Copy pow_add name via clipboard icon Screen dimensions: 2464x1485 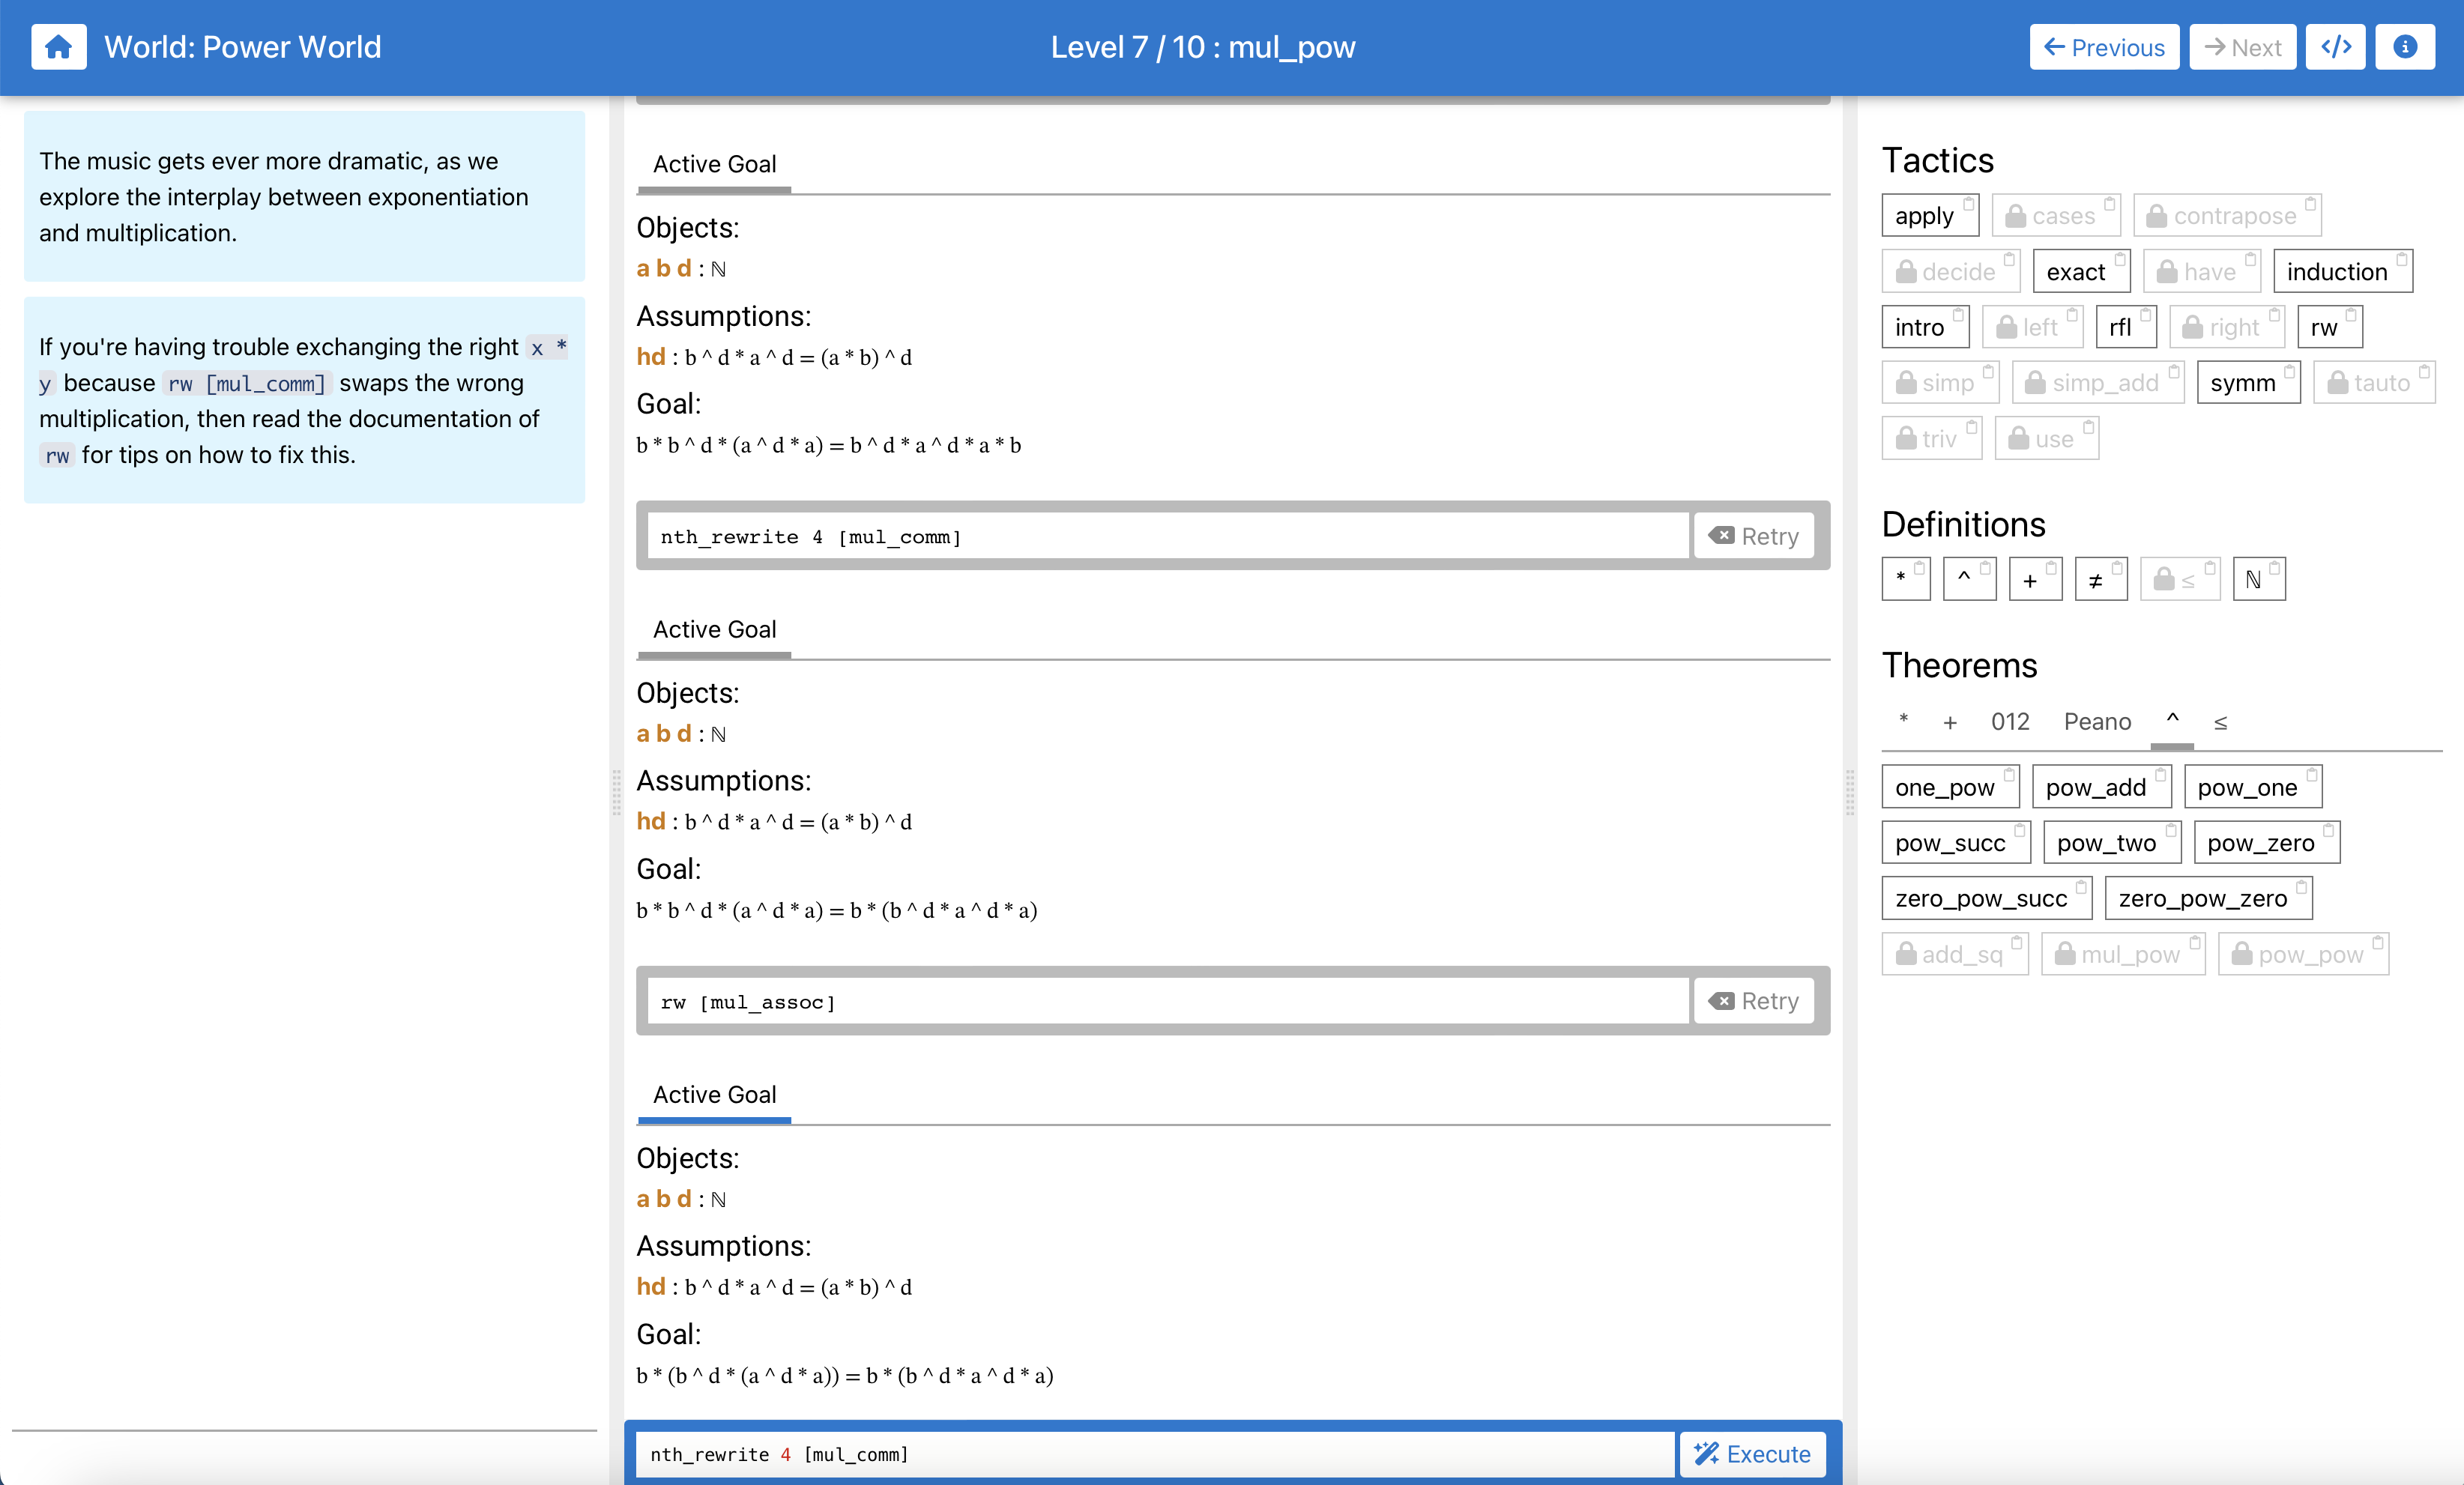[x=2160, y=775]
